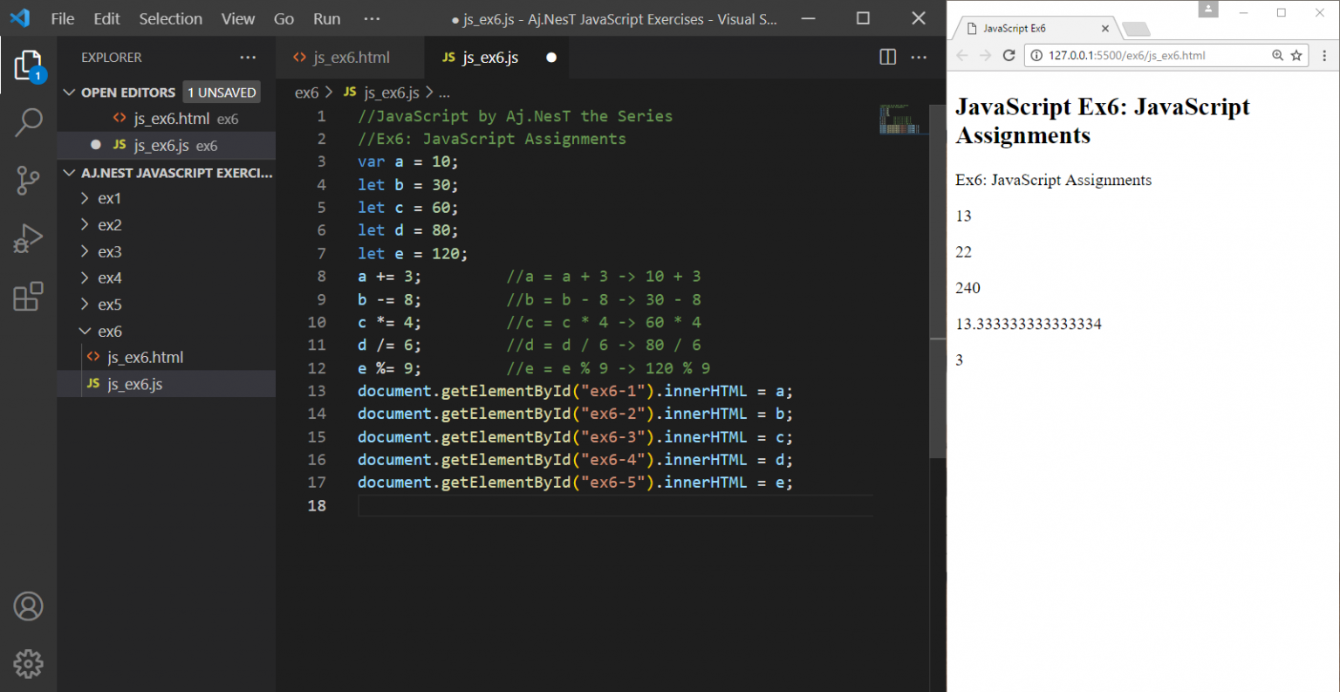Open Source Control view

(x=28, y=181)
